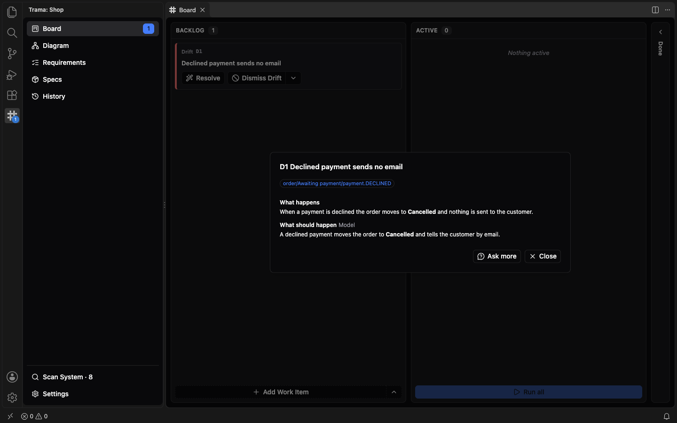Close the D1 drift dialog

coord(543,256)
